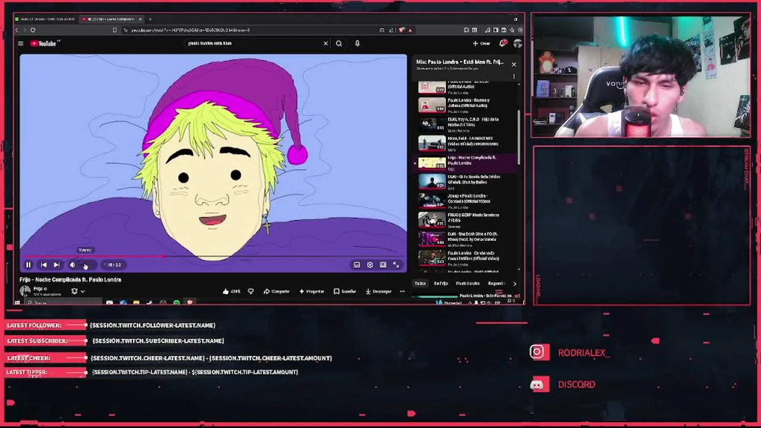Open the YouTube hamburger menu
This screenshot has height=428, width=761.
pyautogui.click(x=20, y=43)
